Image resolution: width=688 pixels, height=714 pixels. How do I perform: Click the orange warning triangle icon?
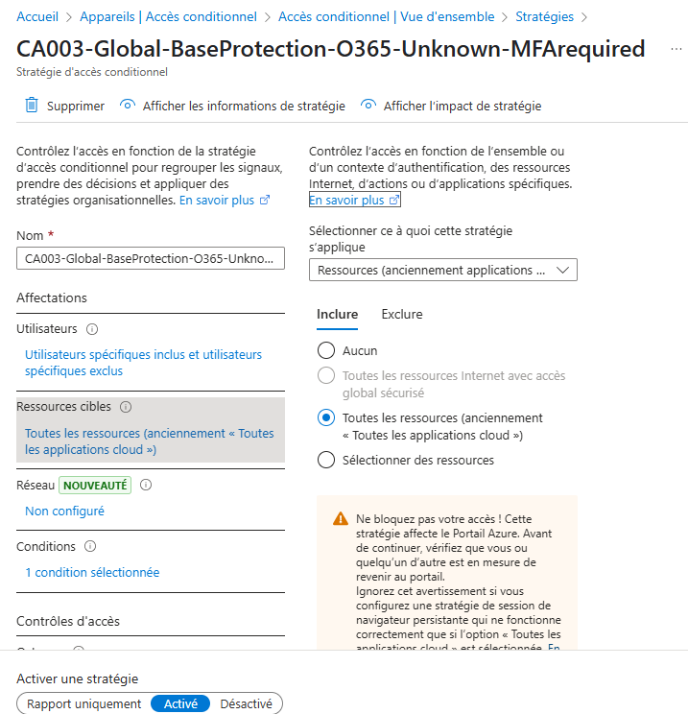341,518
